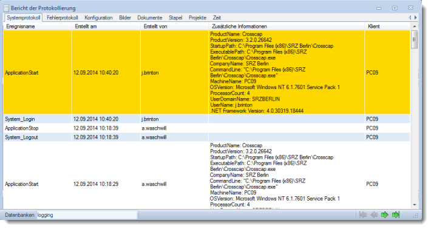Jump to last page green arrow
The width and height of the screenshot is (431, 229).
coord(396,214)
